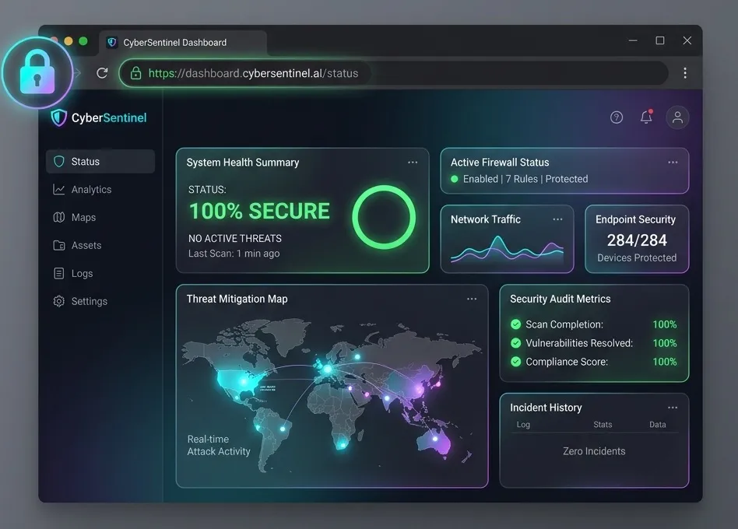Minimize the browser window
Image resolution: width=738 pixels, height=529 pixels.
point(633,41)
